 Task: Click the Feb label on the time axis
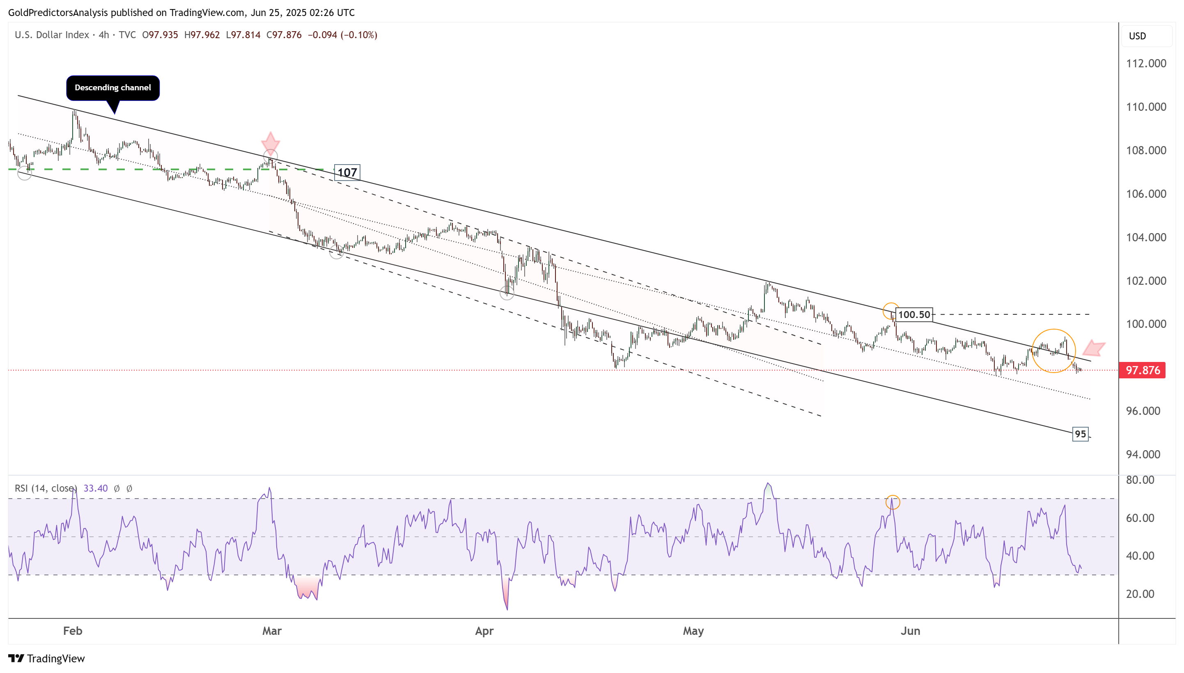73,631
